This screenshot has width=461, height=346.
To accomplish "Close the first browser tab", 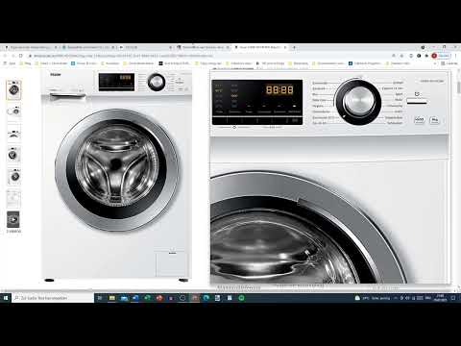I will [56, 47].
